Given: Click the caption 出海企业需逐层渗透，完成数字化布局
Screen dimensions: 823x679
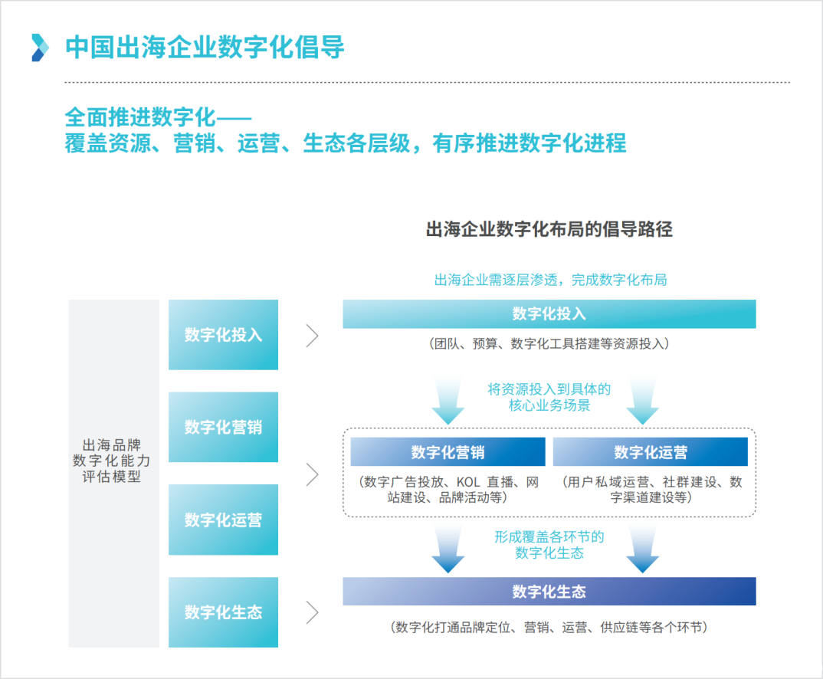Looking at the screenshot, I should (x=550, y=280).
